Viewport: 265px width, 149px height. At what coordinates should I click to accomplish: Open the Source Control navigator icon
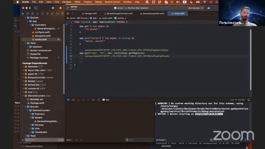pos(28,14)
